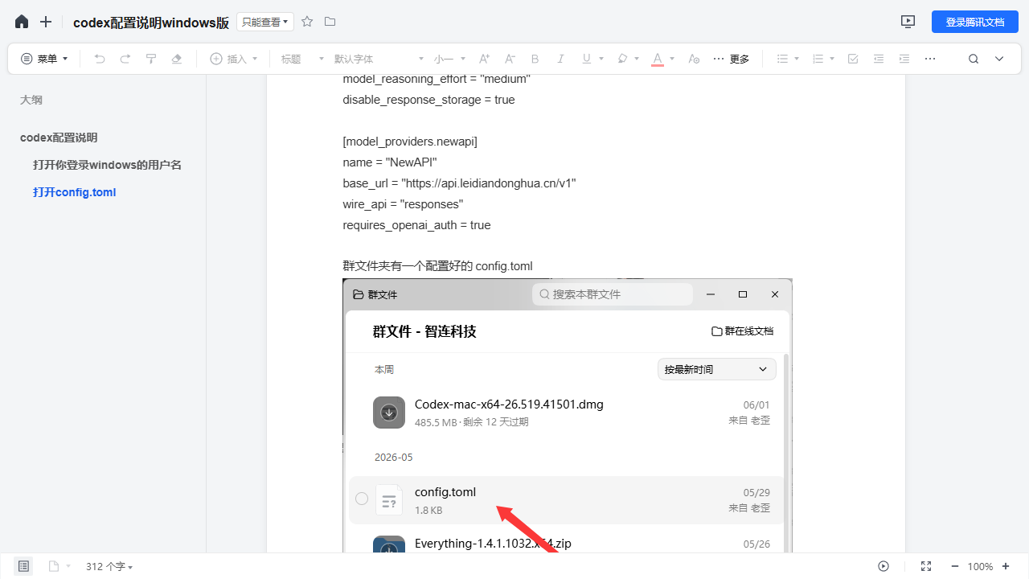Toggle bold formatting
Screen dimensions: 1029x579
pos(535,59)
